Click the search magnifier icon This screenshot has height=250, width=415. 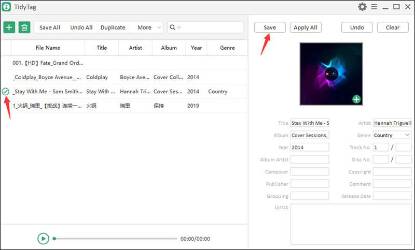pos(172,27)
